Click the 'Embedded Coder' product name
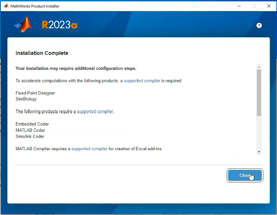This screenshot has height=215, width=277. (32, 124)
